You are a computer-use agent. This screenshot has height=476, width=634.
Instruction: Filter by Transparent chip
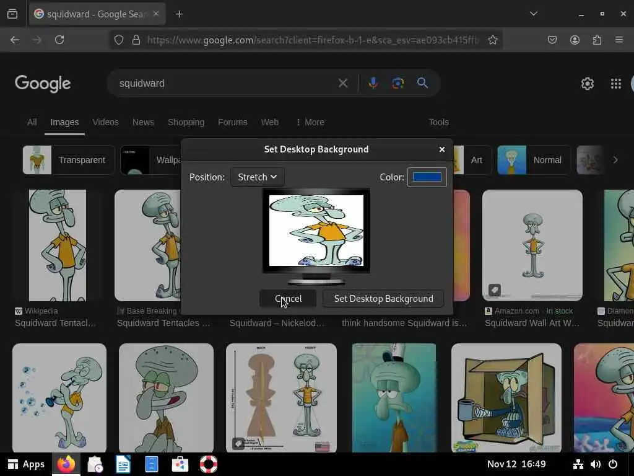(69, 160)
